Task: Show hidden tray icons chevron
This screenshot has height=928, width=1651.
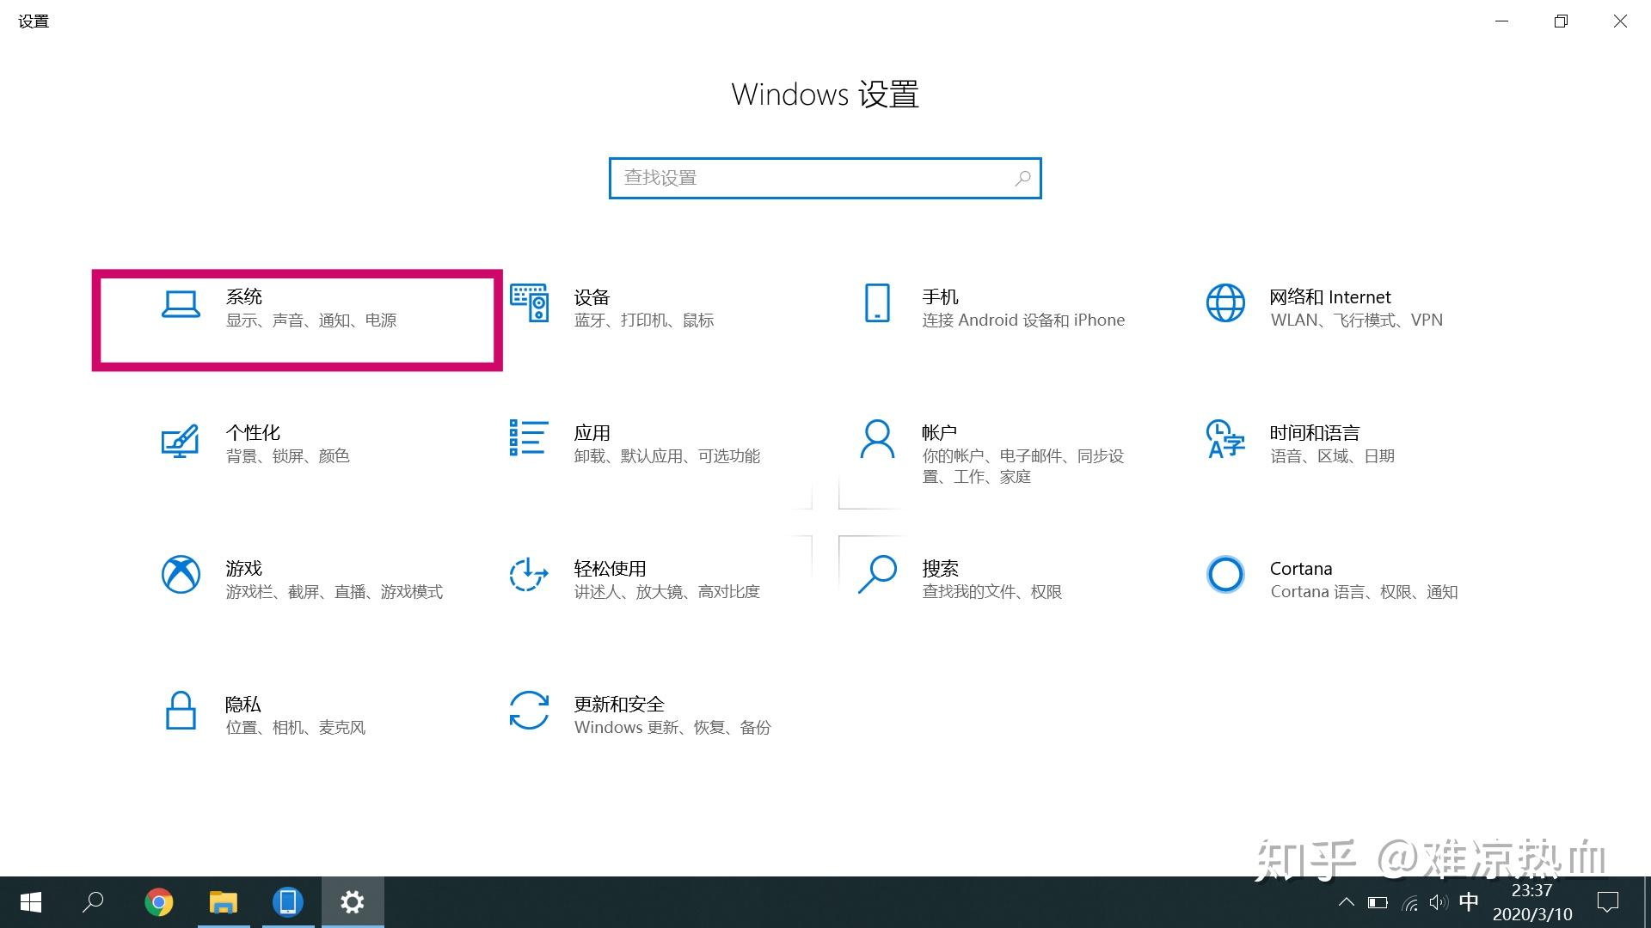Action: [1347, 902]
